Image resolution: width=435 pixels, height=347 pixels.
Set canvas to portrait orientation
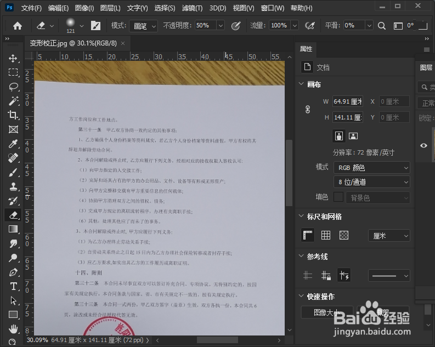coord(339,136)
